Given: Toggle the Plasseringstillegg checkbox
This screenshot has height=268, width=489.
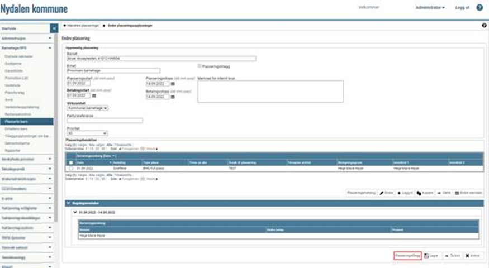Looking at the screenshot, I should click(200, 66).
